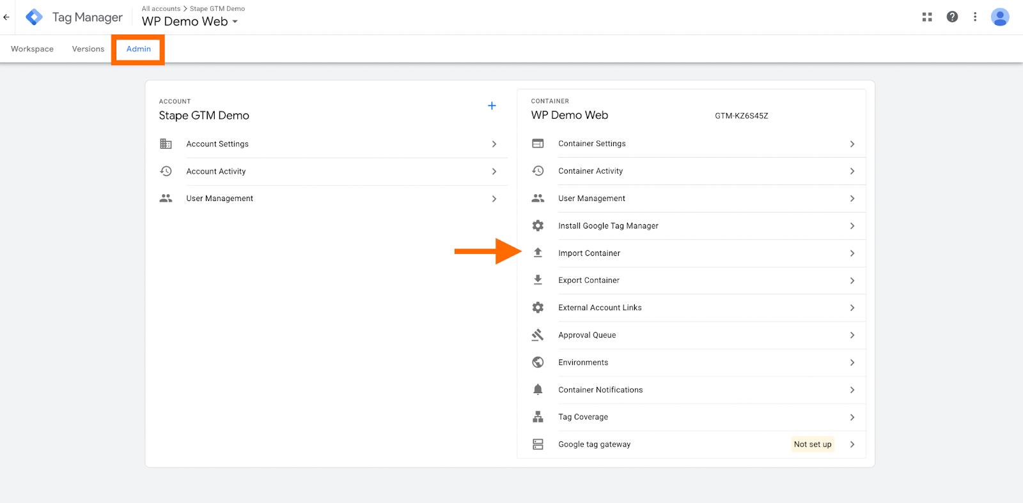Click the Not set up status badge
The width and height of the screenshot is (1023, 503).
point(813,444)
